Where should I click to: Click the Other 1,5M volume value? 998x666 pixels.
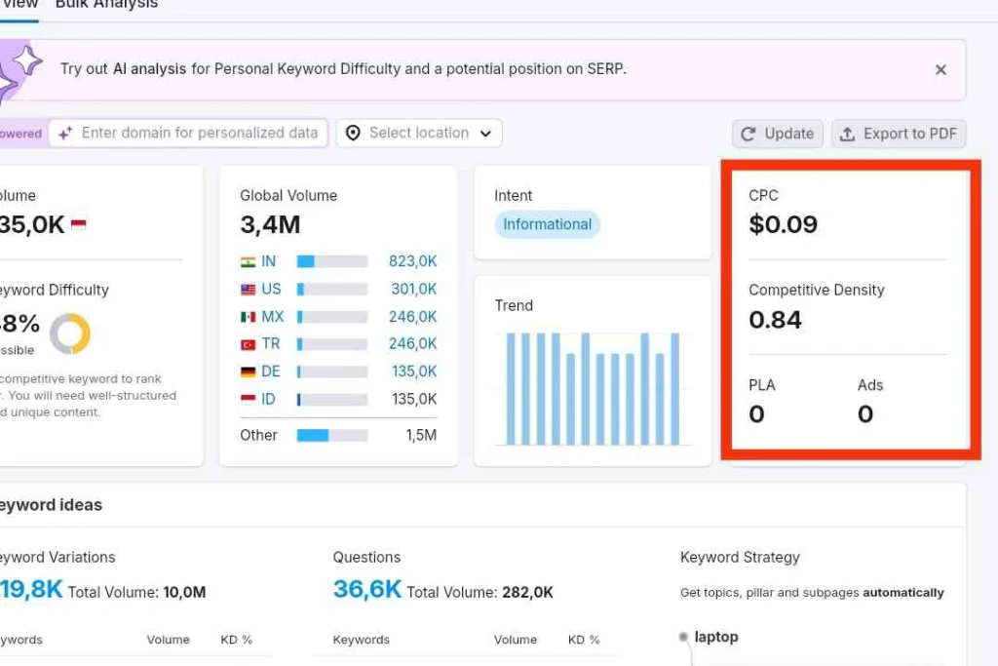[x=421, y=436]
